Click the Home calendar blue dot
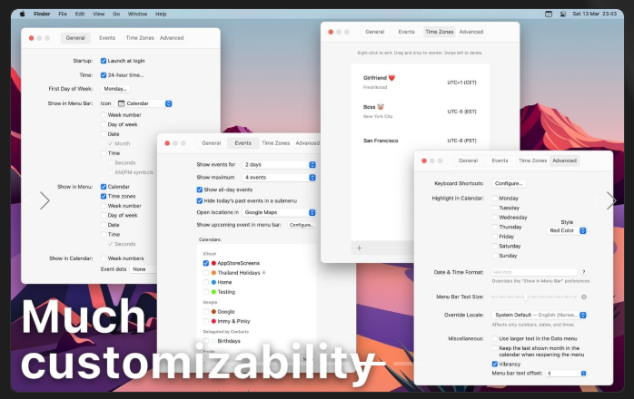The image size is (634, 399). click(x=213, y=282)
